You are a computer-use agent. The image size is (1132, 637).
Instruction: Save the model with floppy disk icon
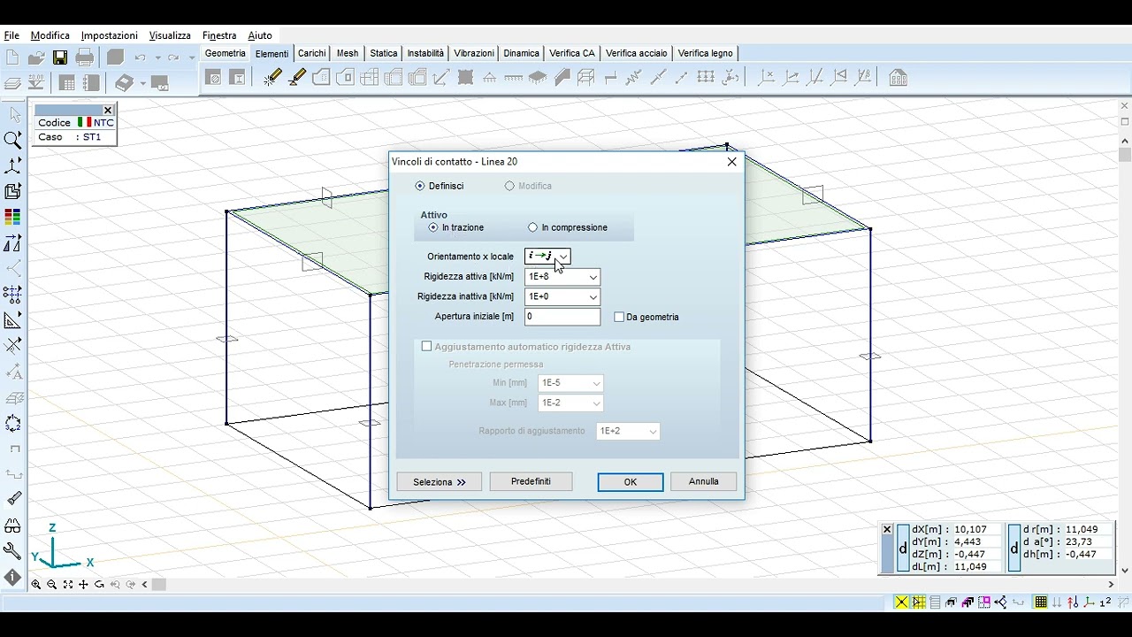60,58
